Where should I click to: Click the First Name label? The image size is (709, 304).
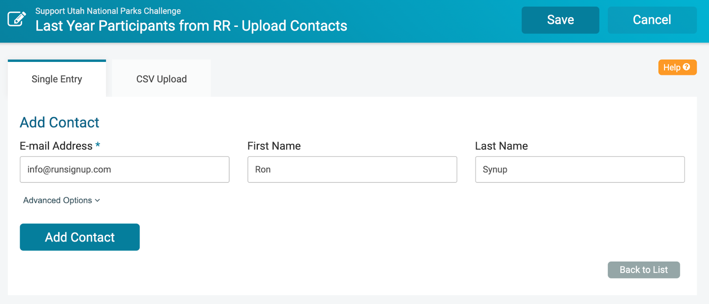(x=274, y=146)
